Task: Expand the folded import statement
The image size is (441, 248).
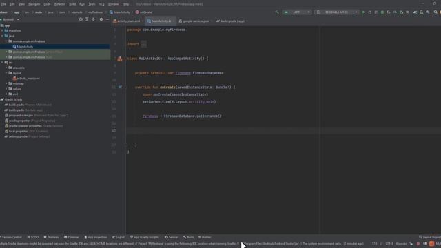Action: pyautogui.click(x=144, y=44)
